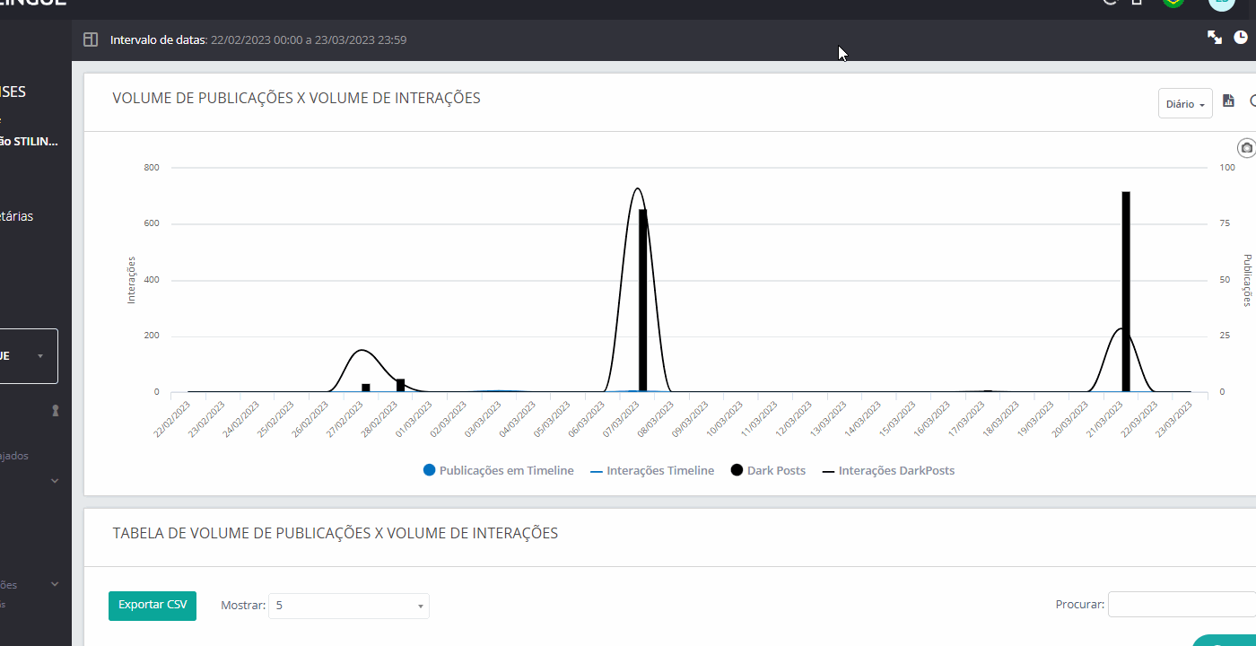
Task: Expand the sidebar chevron below the keyhole
Action: pos(55,481)
